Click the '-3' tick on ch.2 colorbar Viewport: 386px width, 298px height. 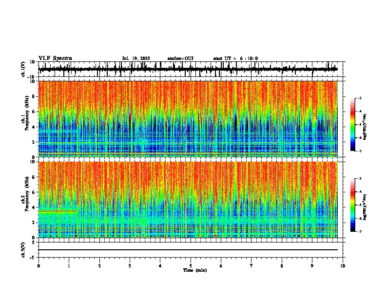[x=360, y=179]
